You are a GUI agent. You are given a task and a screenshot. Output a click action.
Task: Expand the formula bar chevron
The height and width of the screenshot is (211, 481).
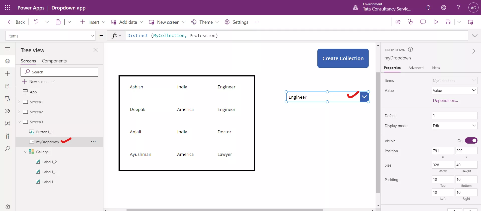[x=474, y=36]
